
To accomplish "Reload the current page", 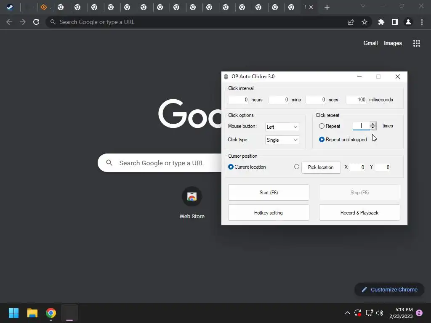I will coord(36,22).
